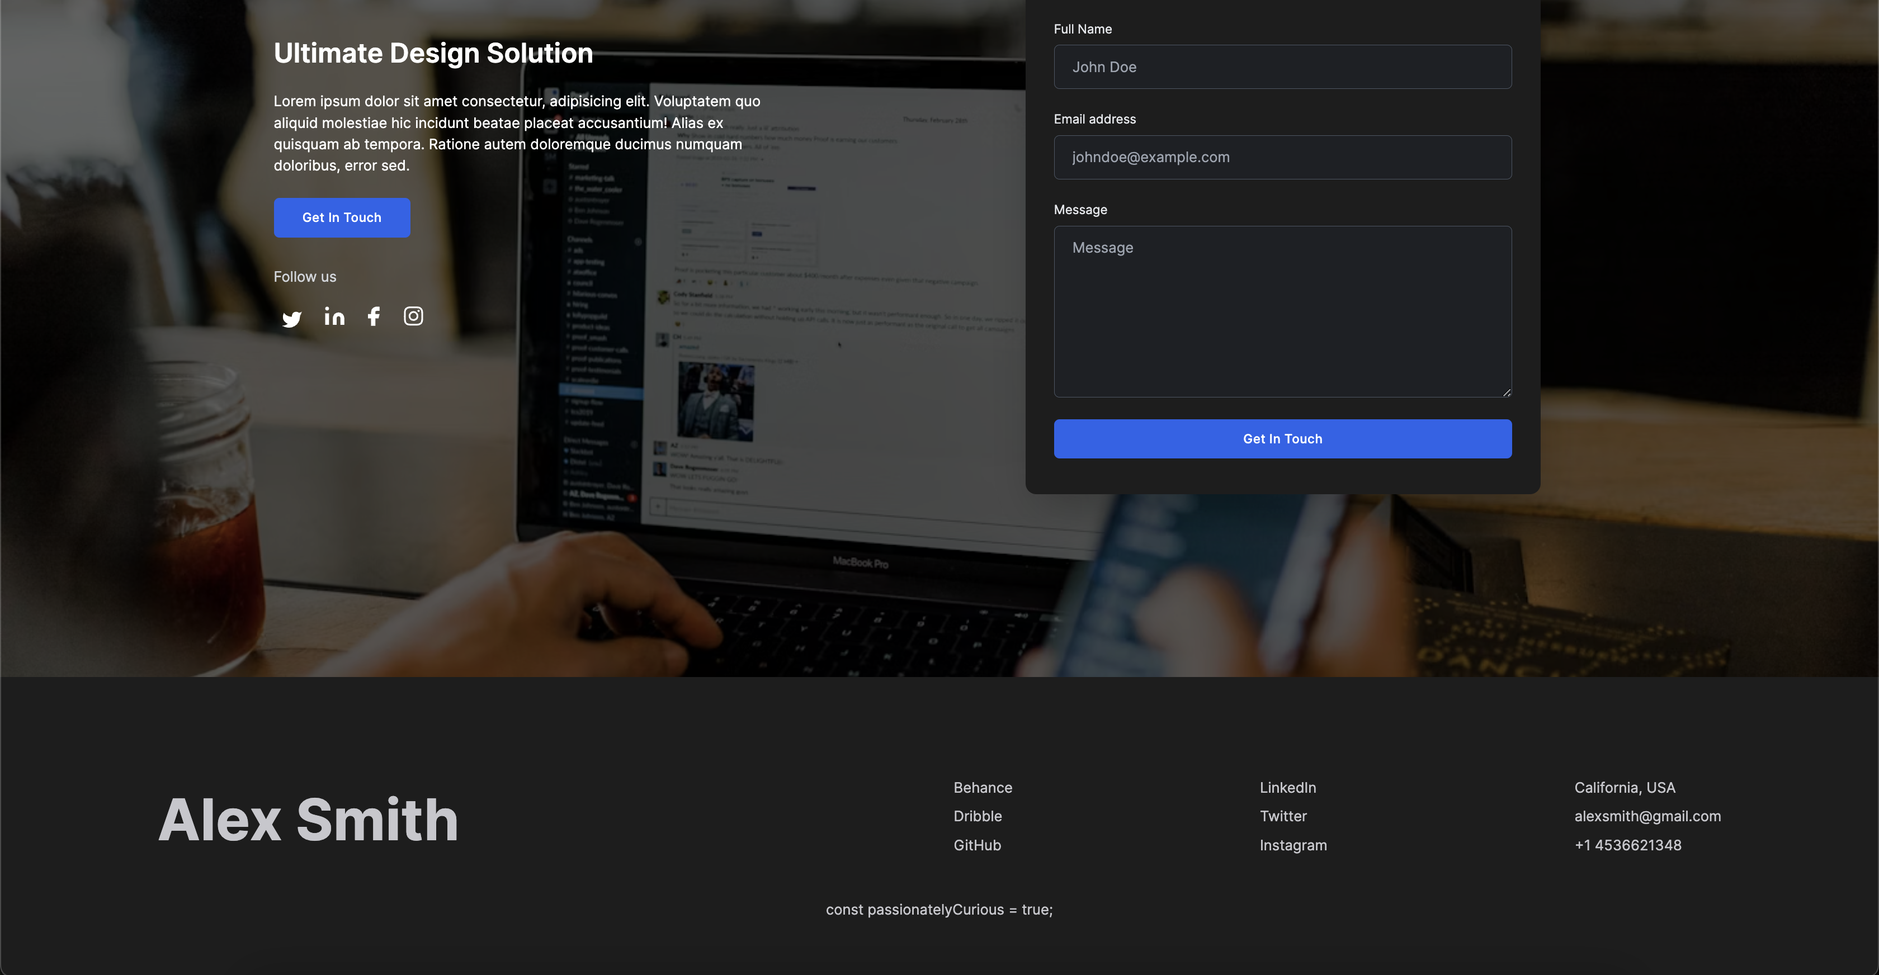Open the Dribble footer link
The image size is (1879, 975).
[977, 816]
